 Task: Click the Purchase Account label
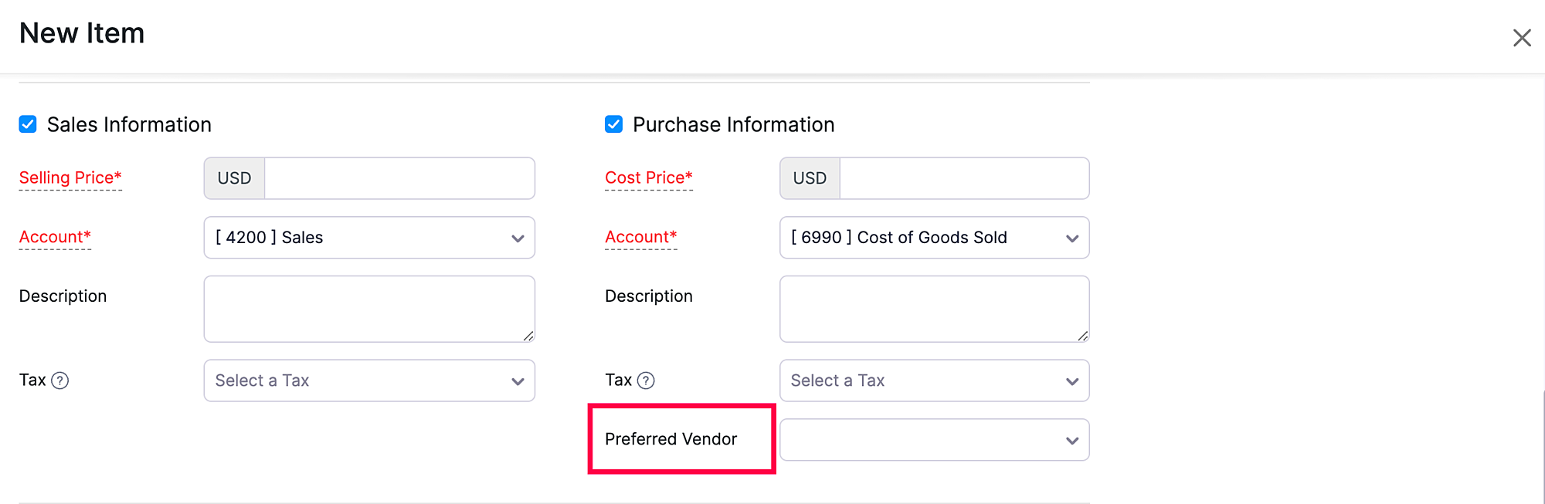pyautogui.click(x=640, y=238)
